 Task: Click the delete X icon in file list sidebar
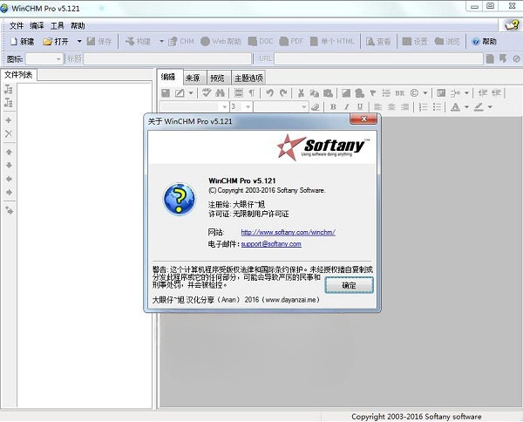(9, 133)
